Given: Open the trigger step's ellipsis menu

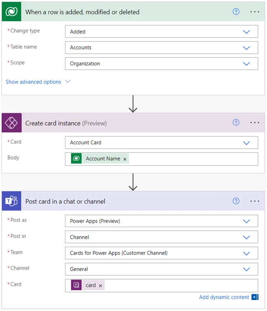Looking at the screenshot, I should point(255,12).
